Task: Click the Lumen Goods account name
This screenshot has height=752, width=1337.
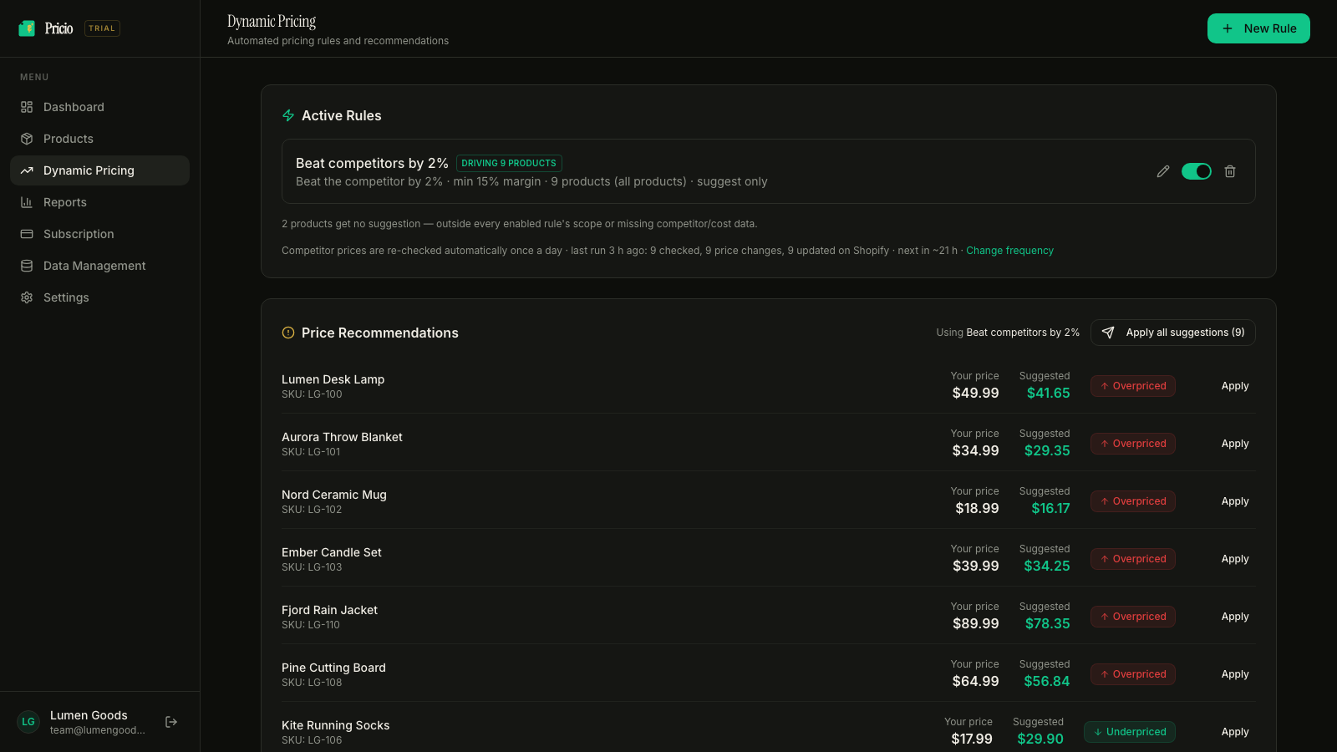Action: click(x=89, y=715)
